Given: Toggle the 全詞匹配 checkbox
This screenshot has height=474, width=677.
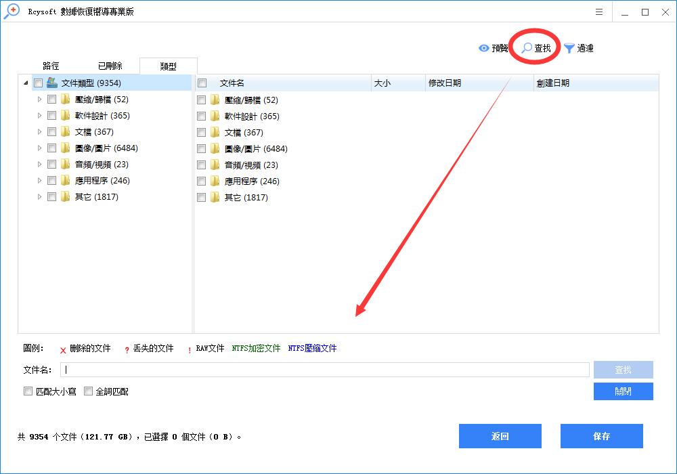Looking at the screenshot, I should point(88,391).
